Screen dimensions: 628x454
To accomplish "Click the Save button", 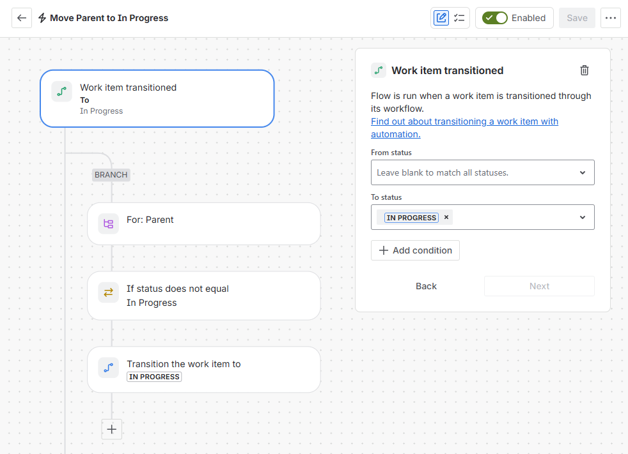I will tap(577, 18).
